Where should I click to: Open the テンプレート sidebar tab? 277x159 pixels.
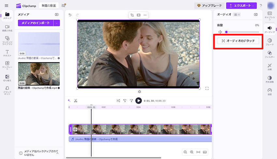(7, 65)
